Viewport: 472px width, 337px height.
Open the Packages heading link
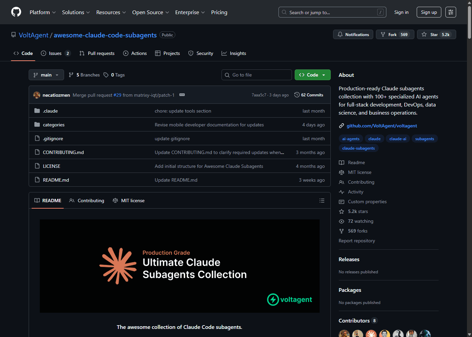[x=350, y=290]
